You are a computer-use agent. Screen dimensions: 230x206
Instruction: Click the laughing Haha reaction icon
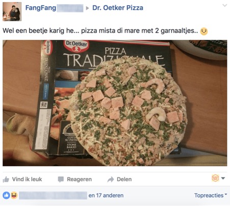point(14,195)
